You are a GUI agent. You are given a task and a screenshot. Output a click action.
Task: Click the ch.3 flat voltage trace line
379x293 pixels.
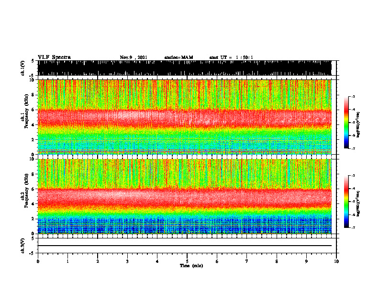pyautogui.click(x=185, y=246)
